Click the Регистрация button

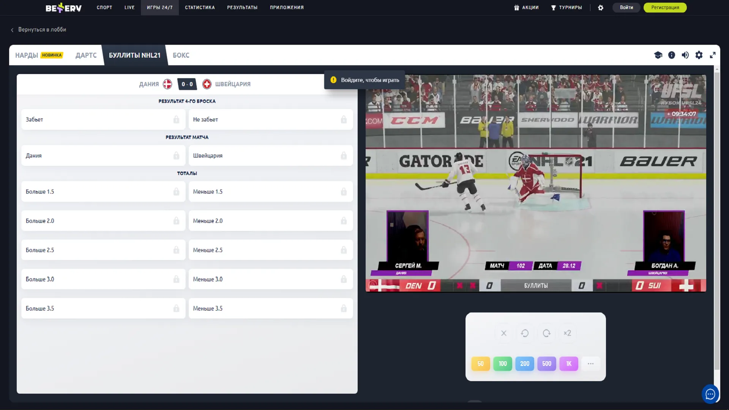click(665, 8)
